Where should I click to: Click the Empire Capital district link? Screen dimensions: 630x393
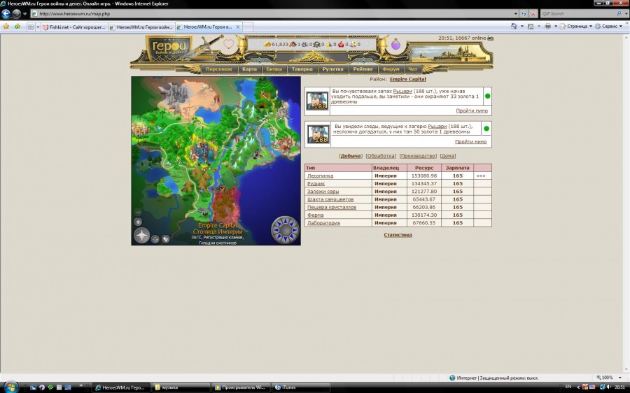[x=407, y=79]
